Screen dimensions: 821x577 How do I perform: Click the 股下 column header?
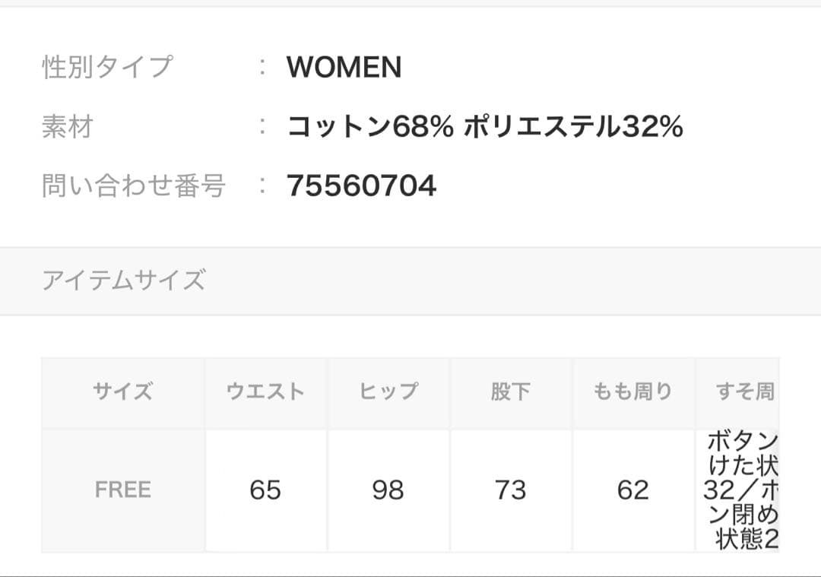tap(510, 392)
